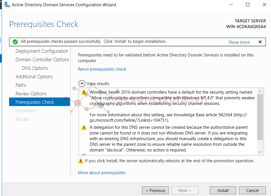Open Review Options step
Image resolution: width=271 pixels, height=196 pixels.
tap(31, 94)
